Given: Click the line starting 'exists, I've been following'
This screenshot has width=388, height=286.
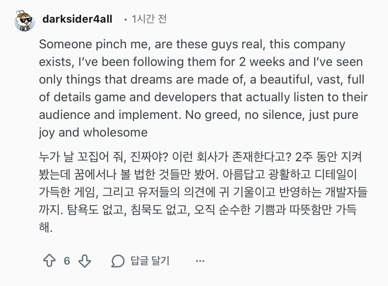Looking at the screenshot, I should 201,62.
